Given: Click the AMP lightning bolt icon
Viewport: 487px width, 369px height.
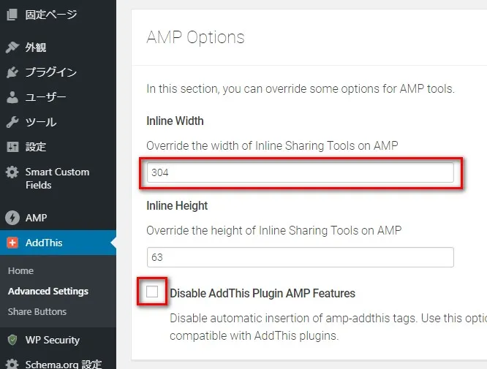Looking at the screenshot, I should pyautogui.click(x=12, y=218).
